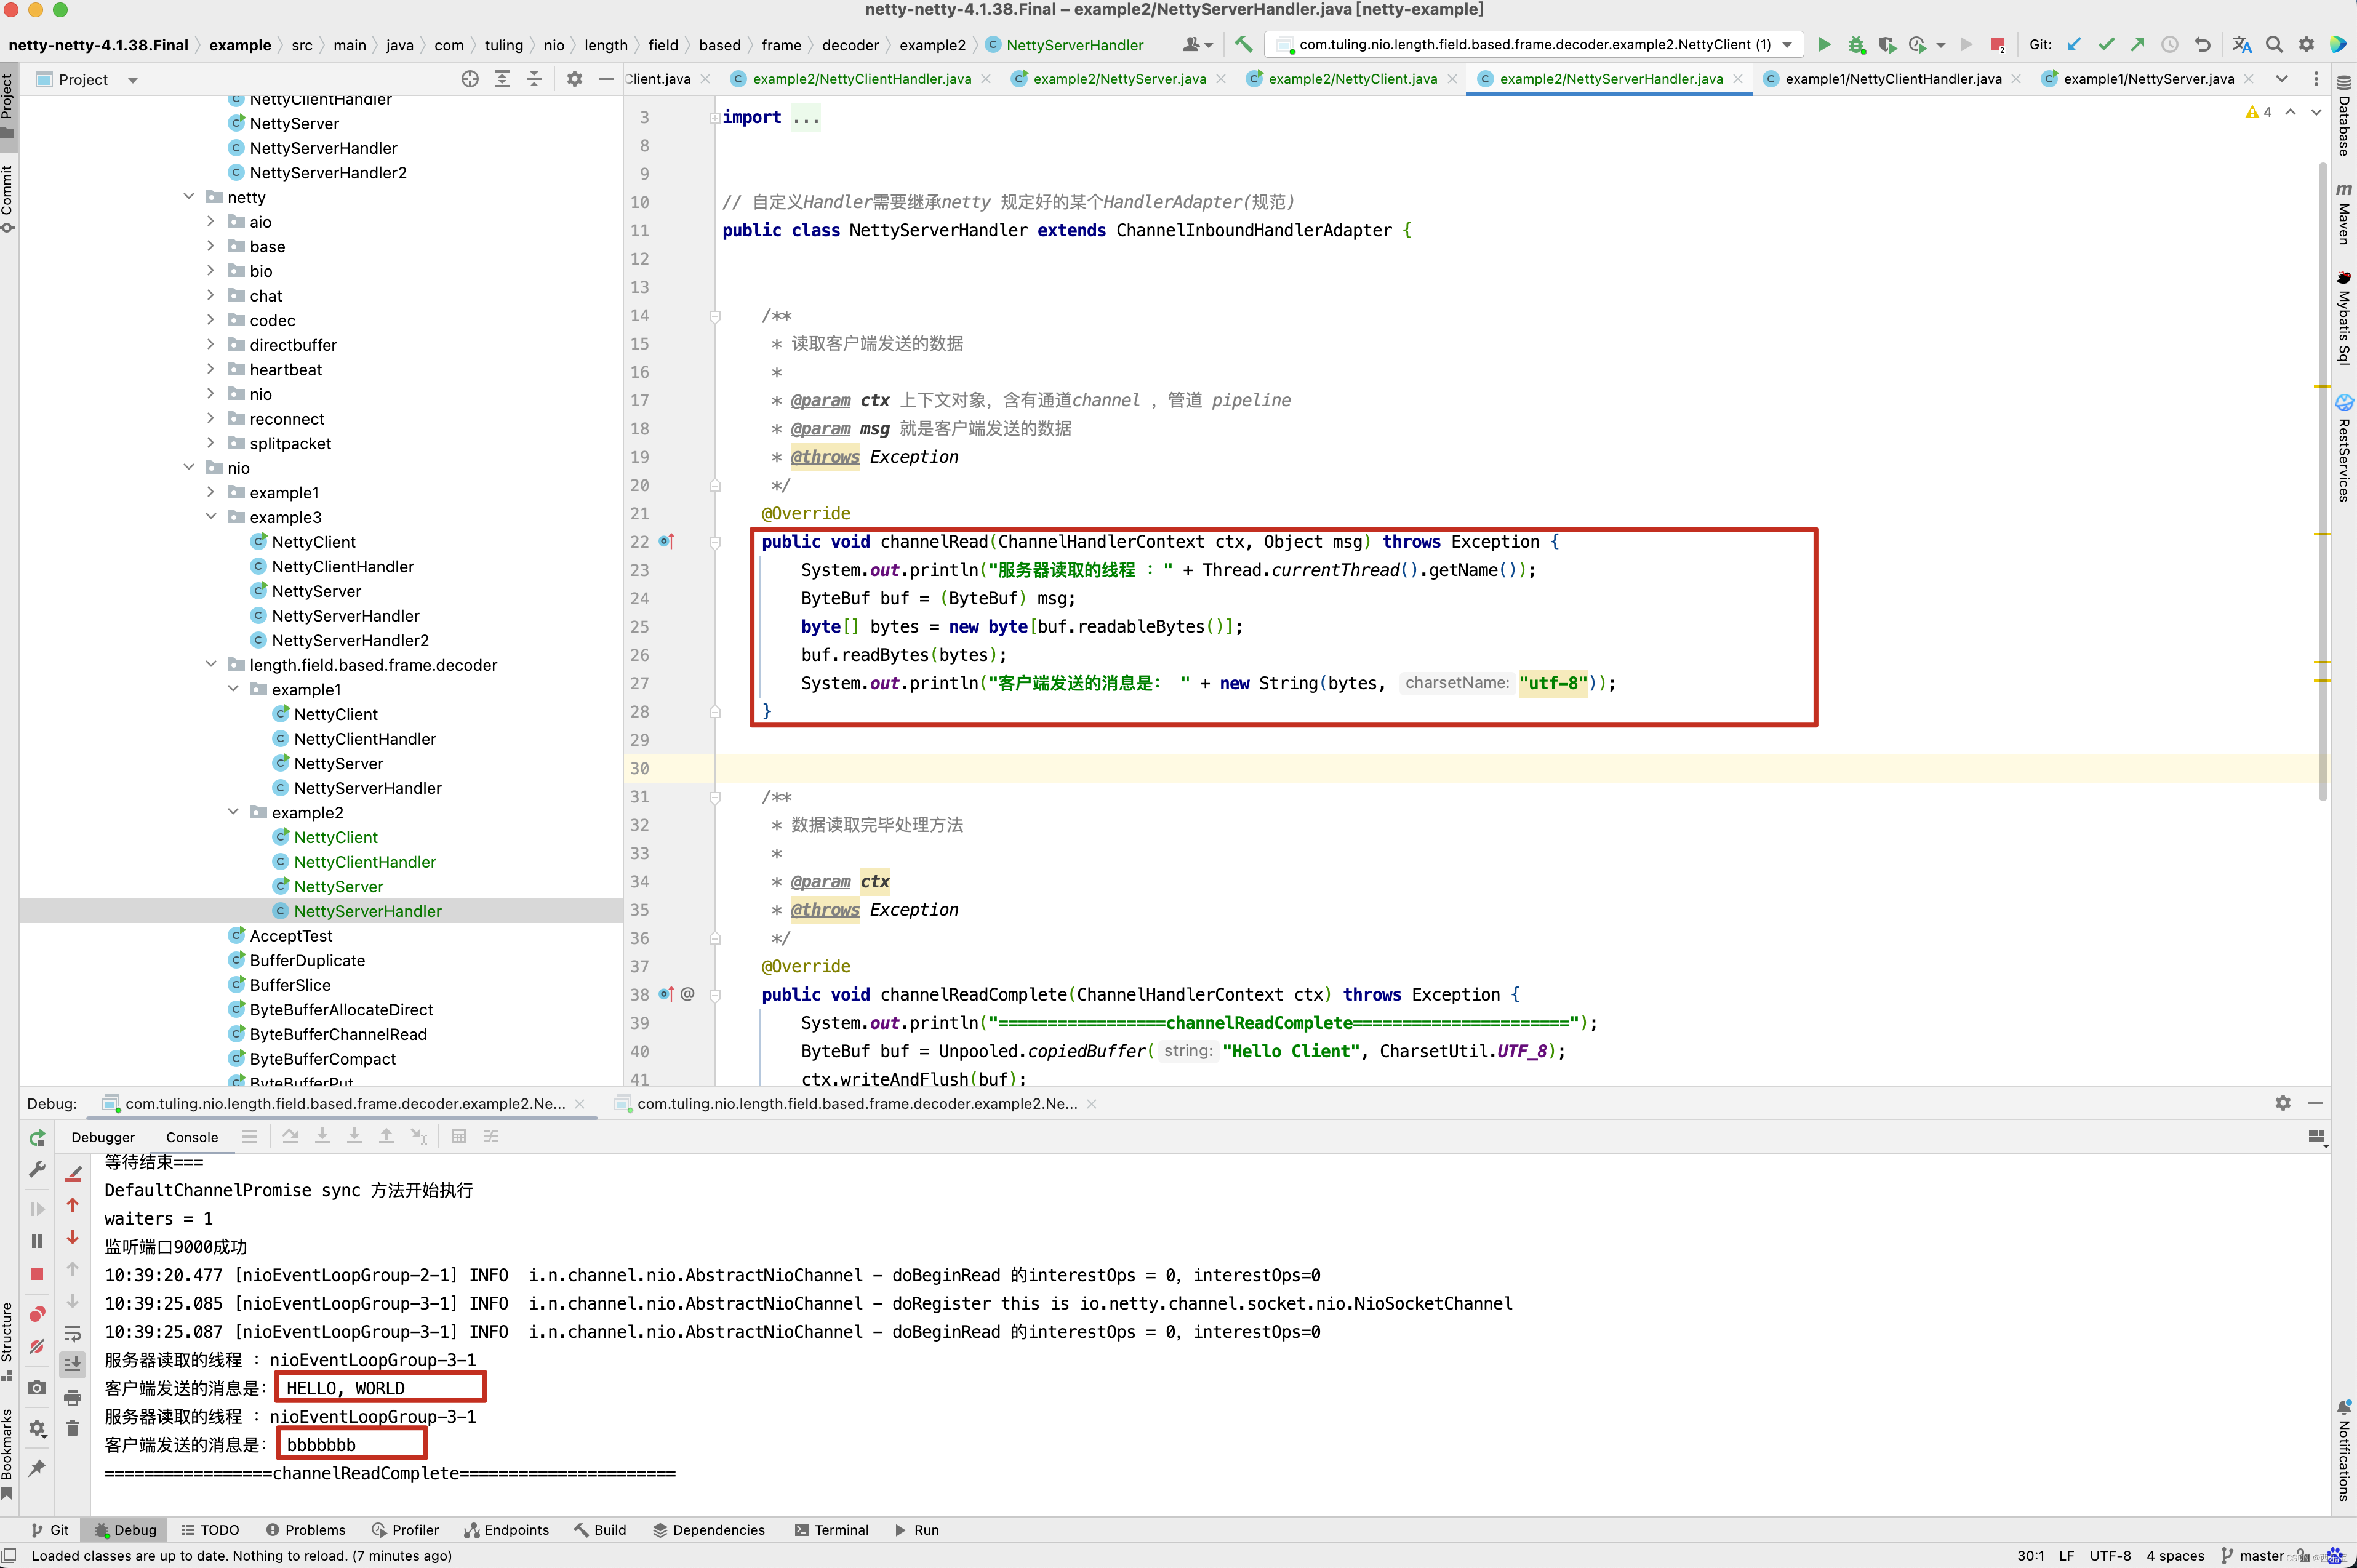Click the View Breakpoints red circles icon
Image resolution: width=2357 pixels, height=1568 pixels.
coord(37,1314)
